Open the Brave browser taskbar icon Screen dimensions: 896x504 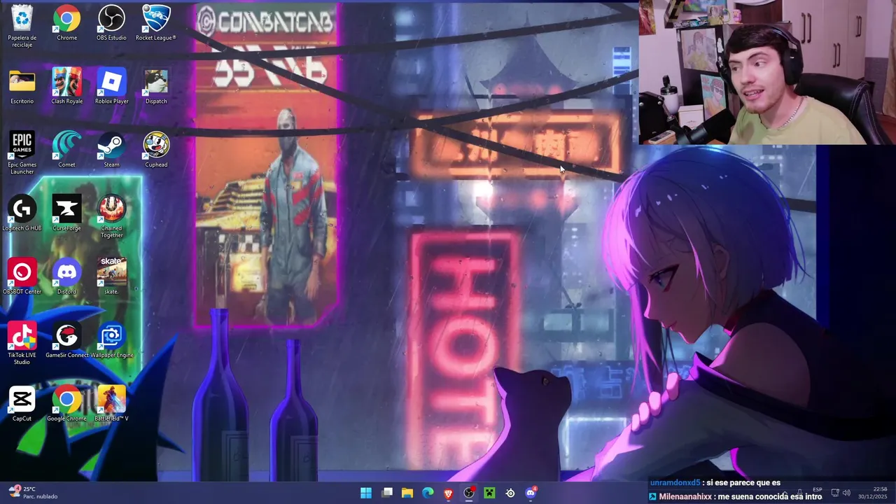[x=449, y=493]
